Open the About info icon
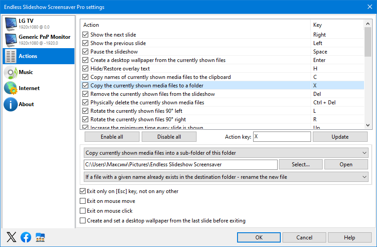Image resolution: width=377 pixels, height=247 pixels. tap(11, 104)
